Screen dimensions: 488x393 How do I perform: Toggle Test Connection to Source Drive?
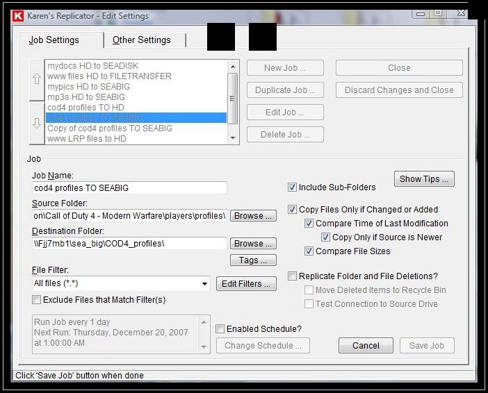[x=309, y=304]
